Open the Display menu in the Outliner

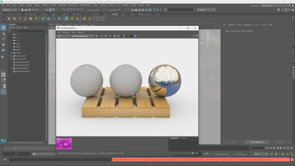12,28
